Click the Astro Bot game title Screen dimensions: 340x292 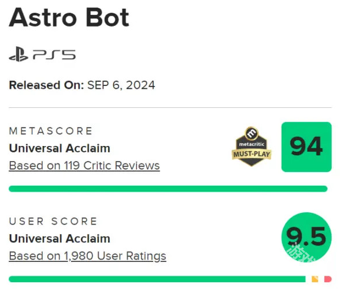click(69, 17)
